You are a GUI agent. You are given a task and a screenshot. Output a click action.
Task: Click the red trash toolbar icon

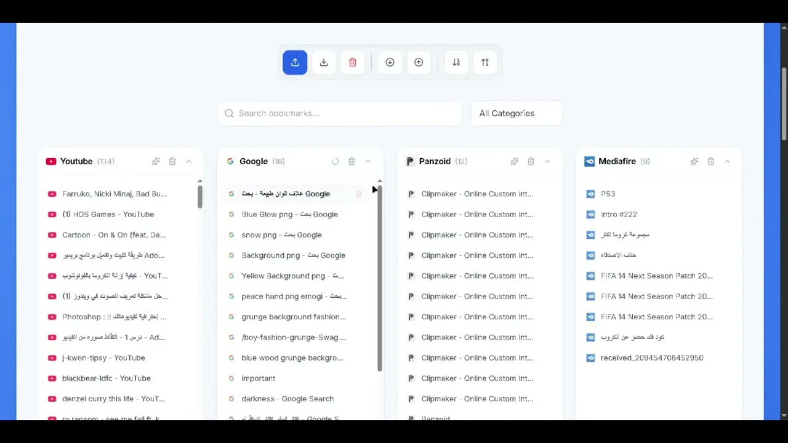click(353, 62)
